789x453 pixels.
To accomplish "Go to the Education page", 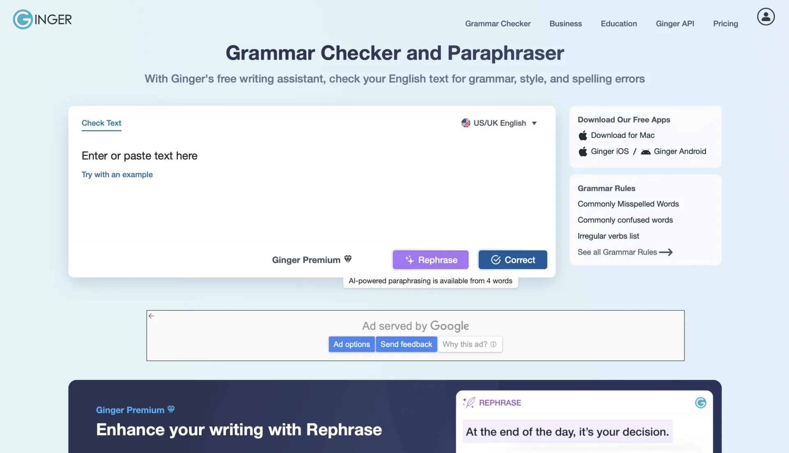I will [618, 23].
